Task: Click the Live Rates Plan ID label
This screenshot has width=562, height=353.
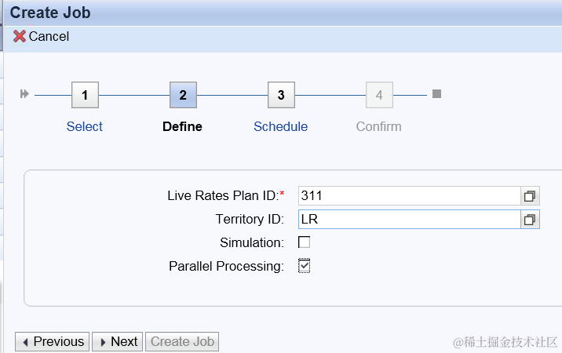Action: click(x=223, y=195)
